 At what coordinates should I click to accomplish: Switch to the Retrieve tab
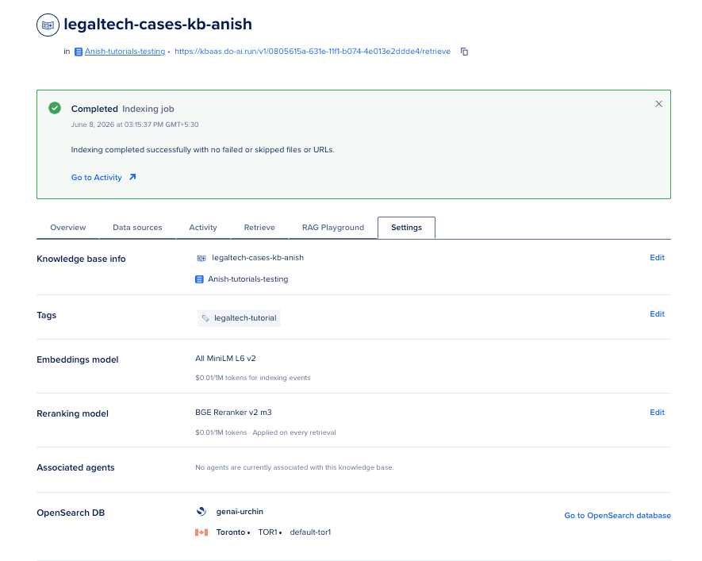tap(259, 228)
